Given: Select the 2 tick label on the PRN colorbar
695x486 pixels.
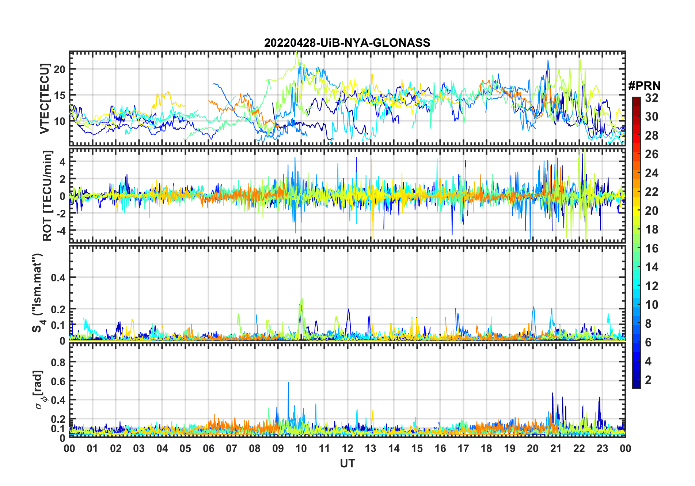Looking at the screenshot, I should [649, 380].
